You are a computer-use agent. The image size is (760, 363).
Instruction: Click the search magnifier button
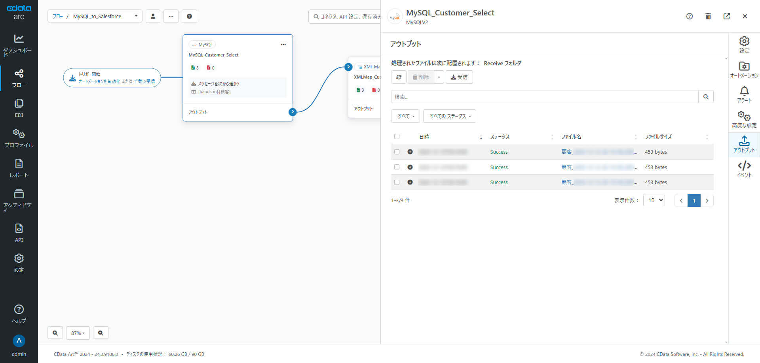click(x=705, y=97)
